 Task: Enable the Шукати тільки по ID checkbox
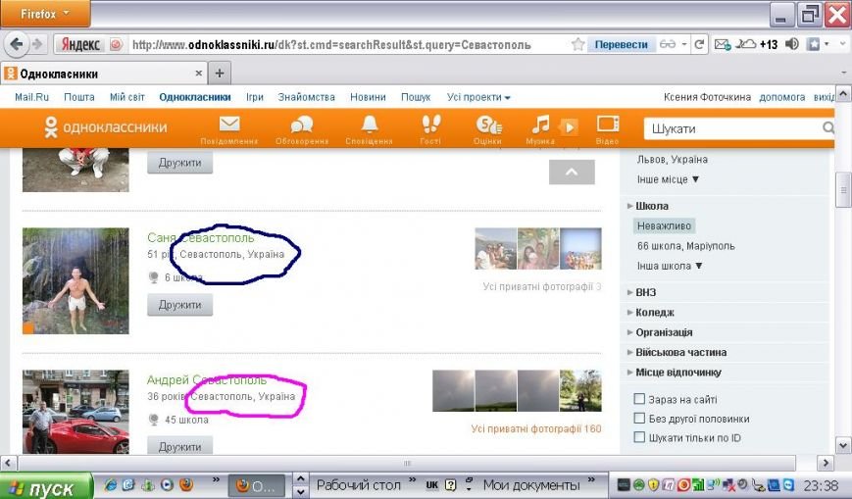click(639, 437)
